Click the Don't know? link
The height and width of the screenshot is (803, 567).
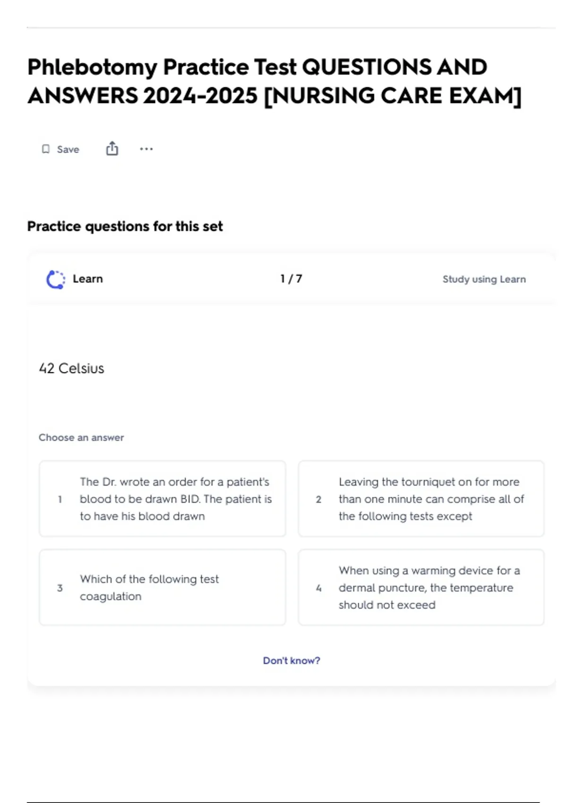click(x=292, y=660)
